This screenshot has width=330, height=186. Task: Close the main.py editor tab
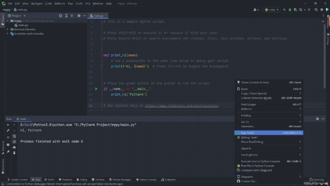(106, 16)
